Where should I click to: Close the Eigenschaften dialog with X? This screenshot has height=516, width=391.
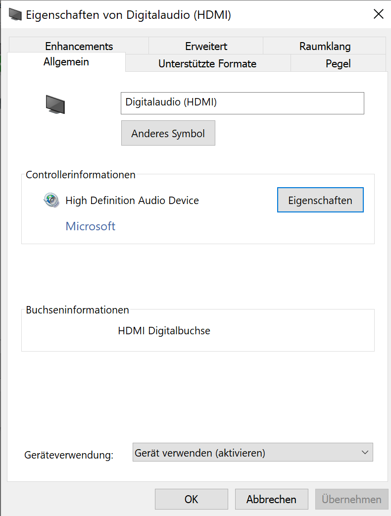[379, 14]
